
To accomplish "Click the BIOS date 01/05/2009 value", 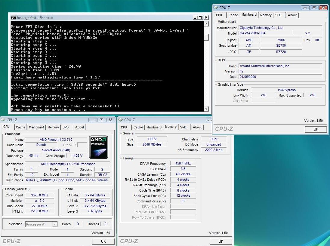I will click(280, 77).
